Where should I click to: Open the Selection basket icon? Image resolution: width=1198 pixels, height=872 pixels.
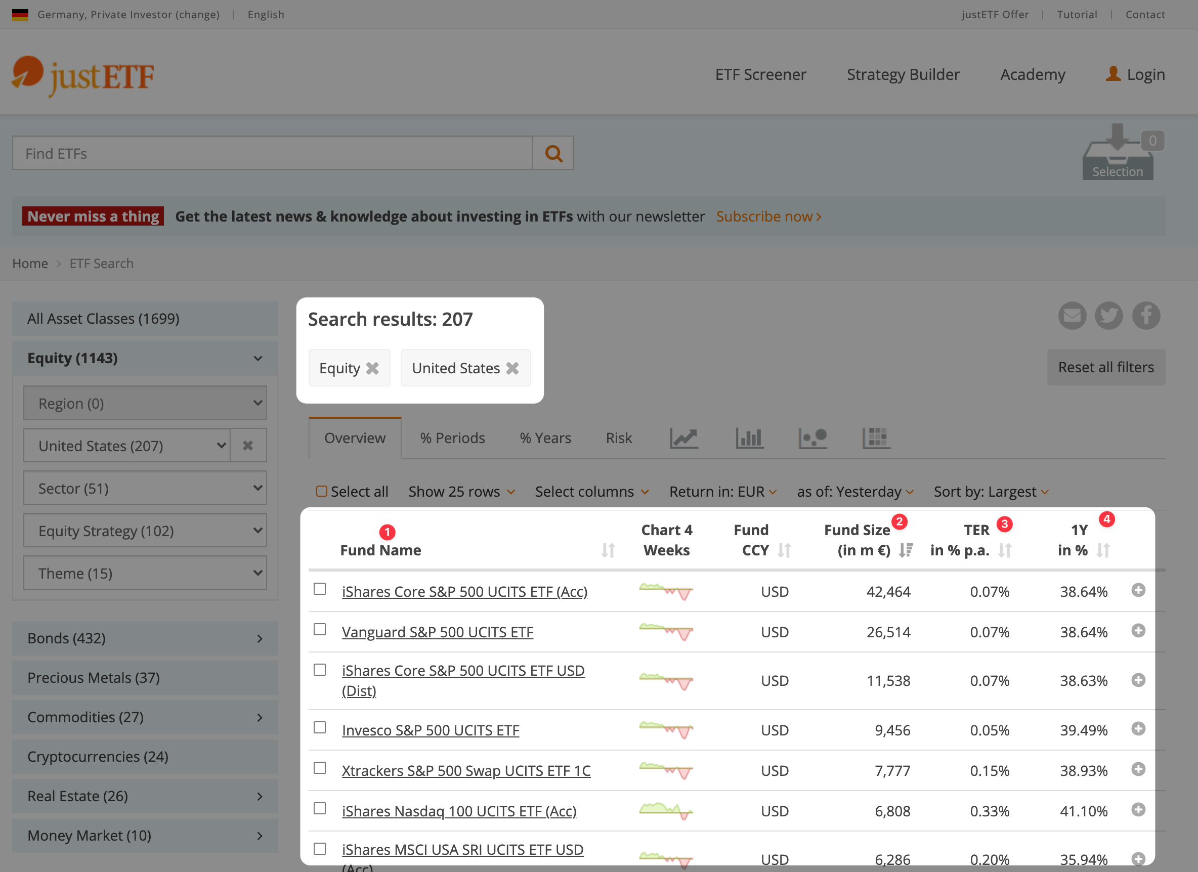coord(1118,153)
